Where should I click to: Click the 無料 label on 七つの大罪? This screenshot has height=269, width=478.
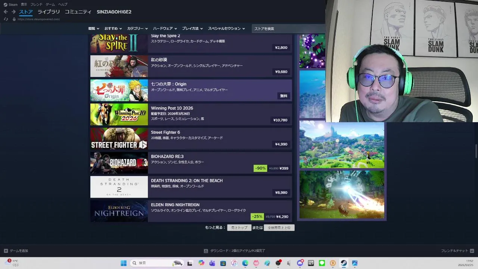point(284,96)
